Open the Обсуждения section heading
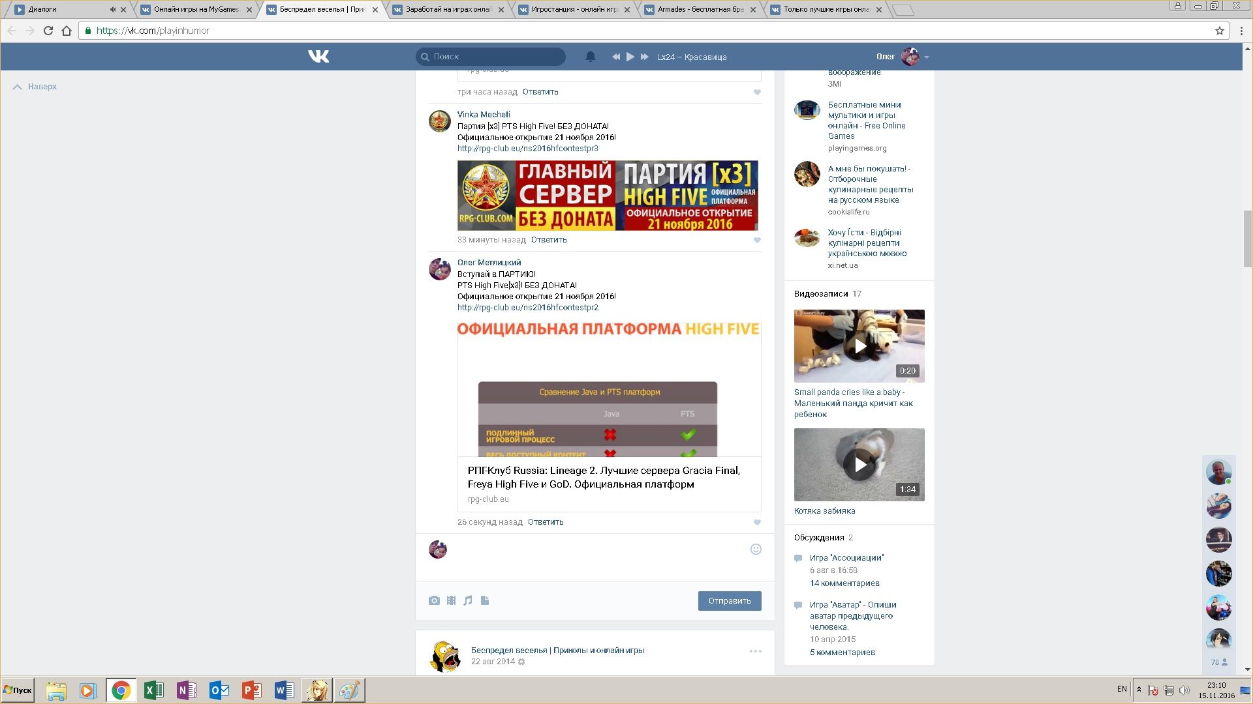Viewport: 1253px width, 704px height. click(819, 538)
